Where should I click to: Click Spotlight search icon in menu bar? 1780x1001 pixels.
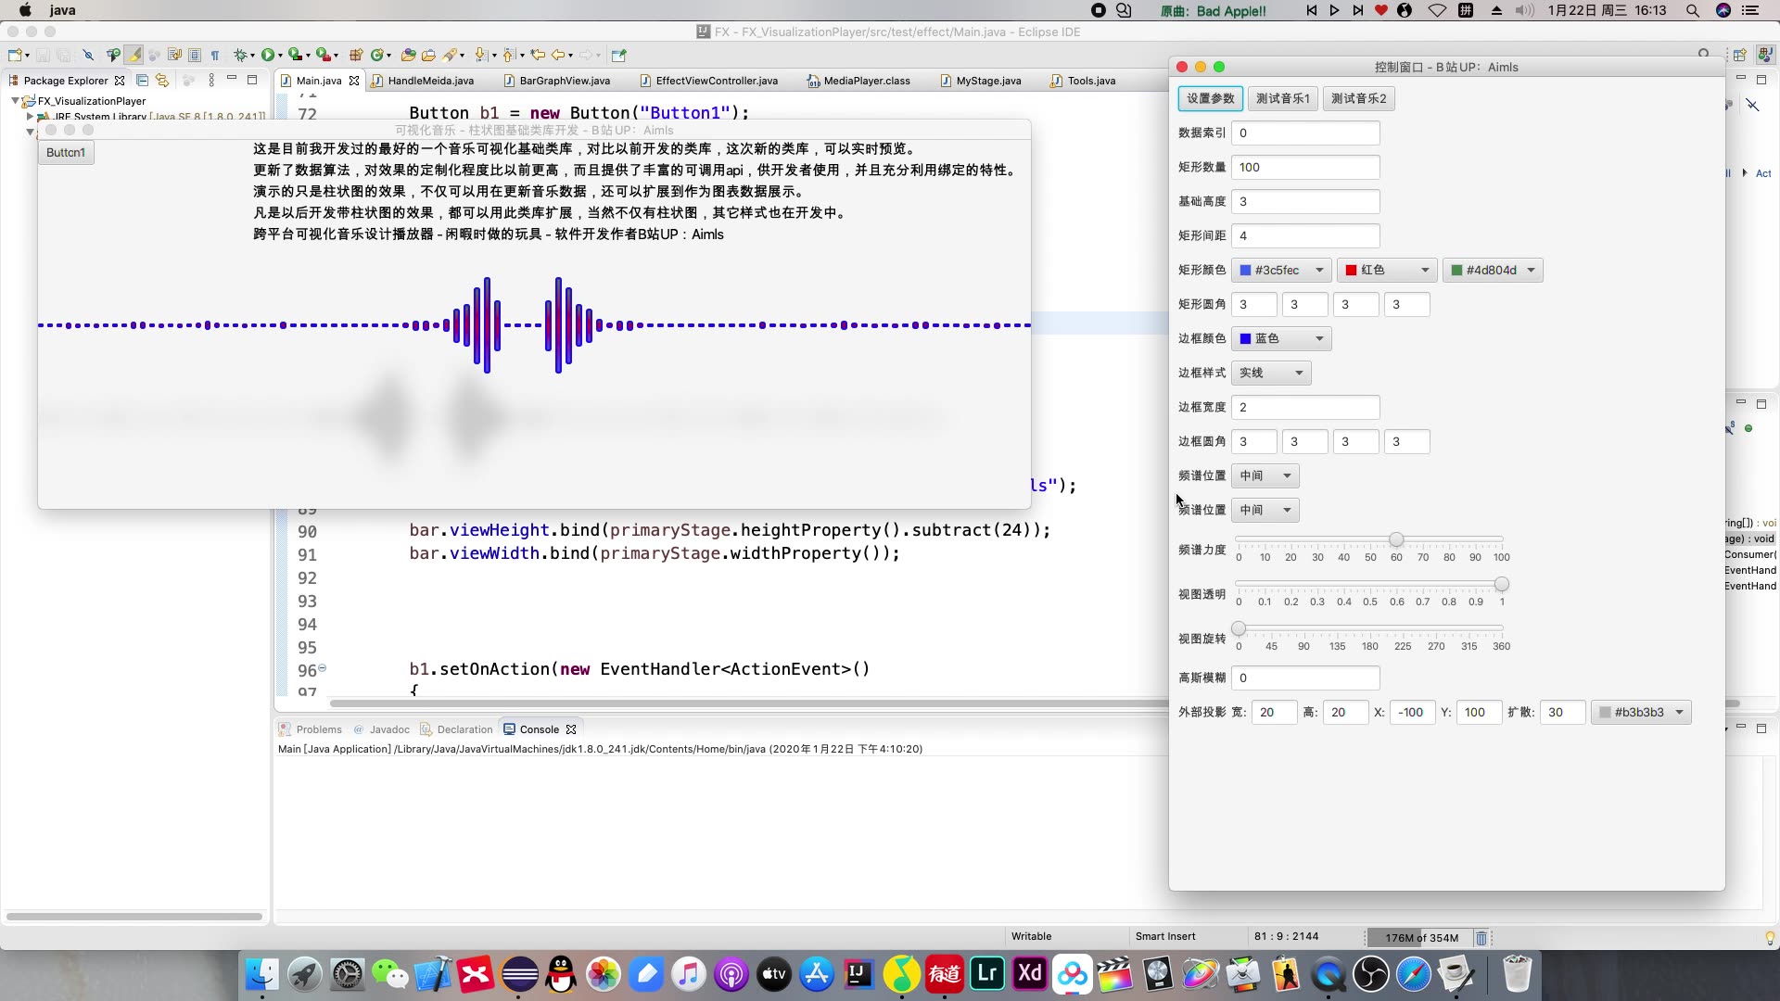[x=1693, y=10]
